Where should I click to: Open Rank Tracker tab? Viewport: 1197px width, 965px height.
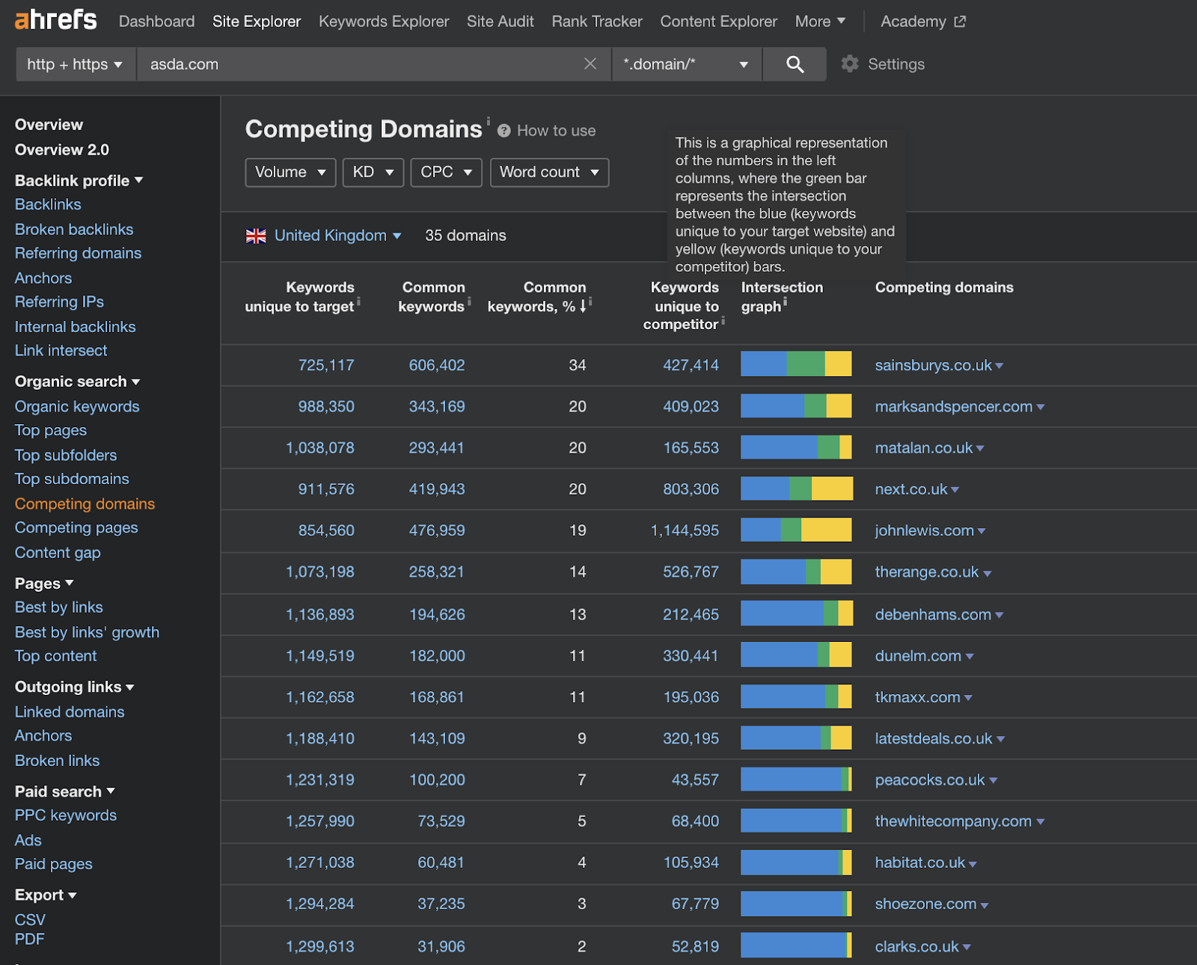597,22
